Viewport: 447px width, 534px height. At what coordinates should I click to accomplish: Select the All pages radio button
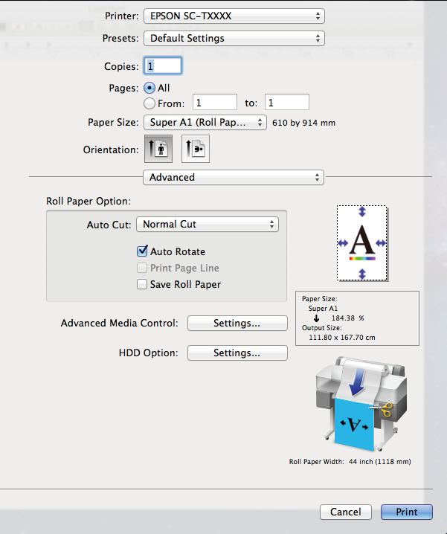(149, 88)
